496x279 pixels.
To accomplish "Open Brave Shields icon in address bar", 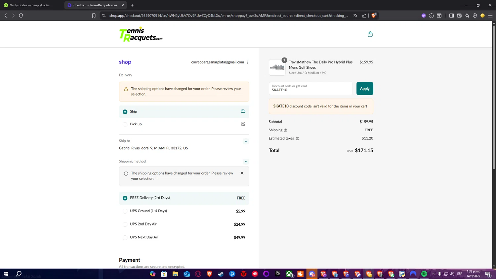I will coord(374,15).
